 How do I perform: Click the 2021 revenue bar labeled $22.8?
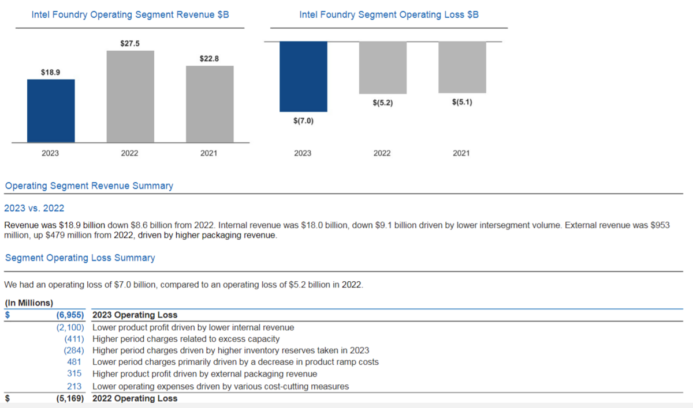point(210,104)
